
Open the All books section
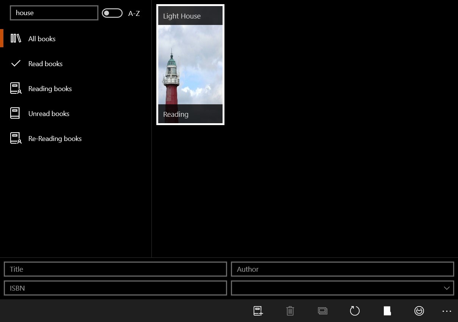[76, 39]
